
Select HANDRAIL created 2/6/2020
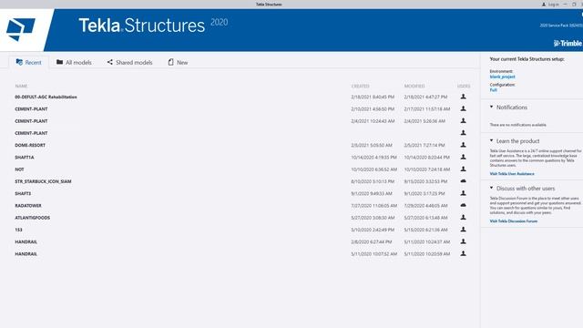pos(242,241)
